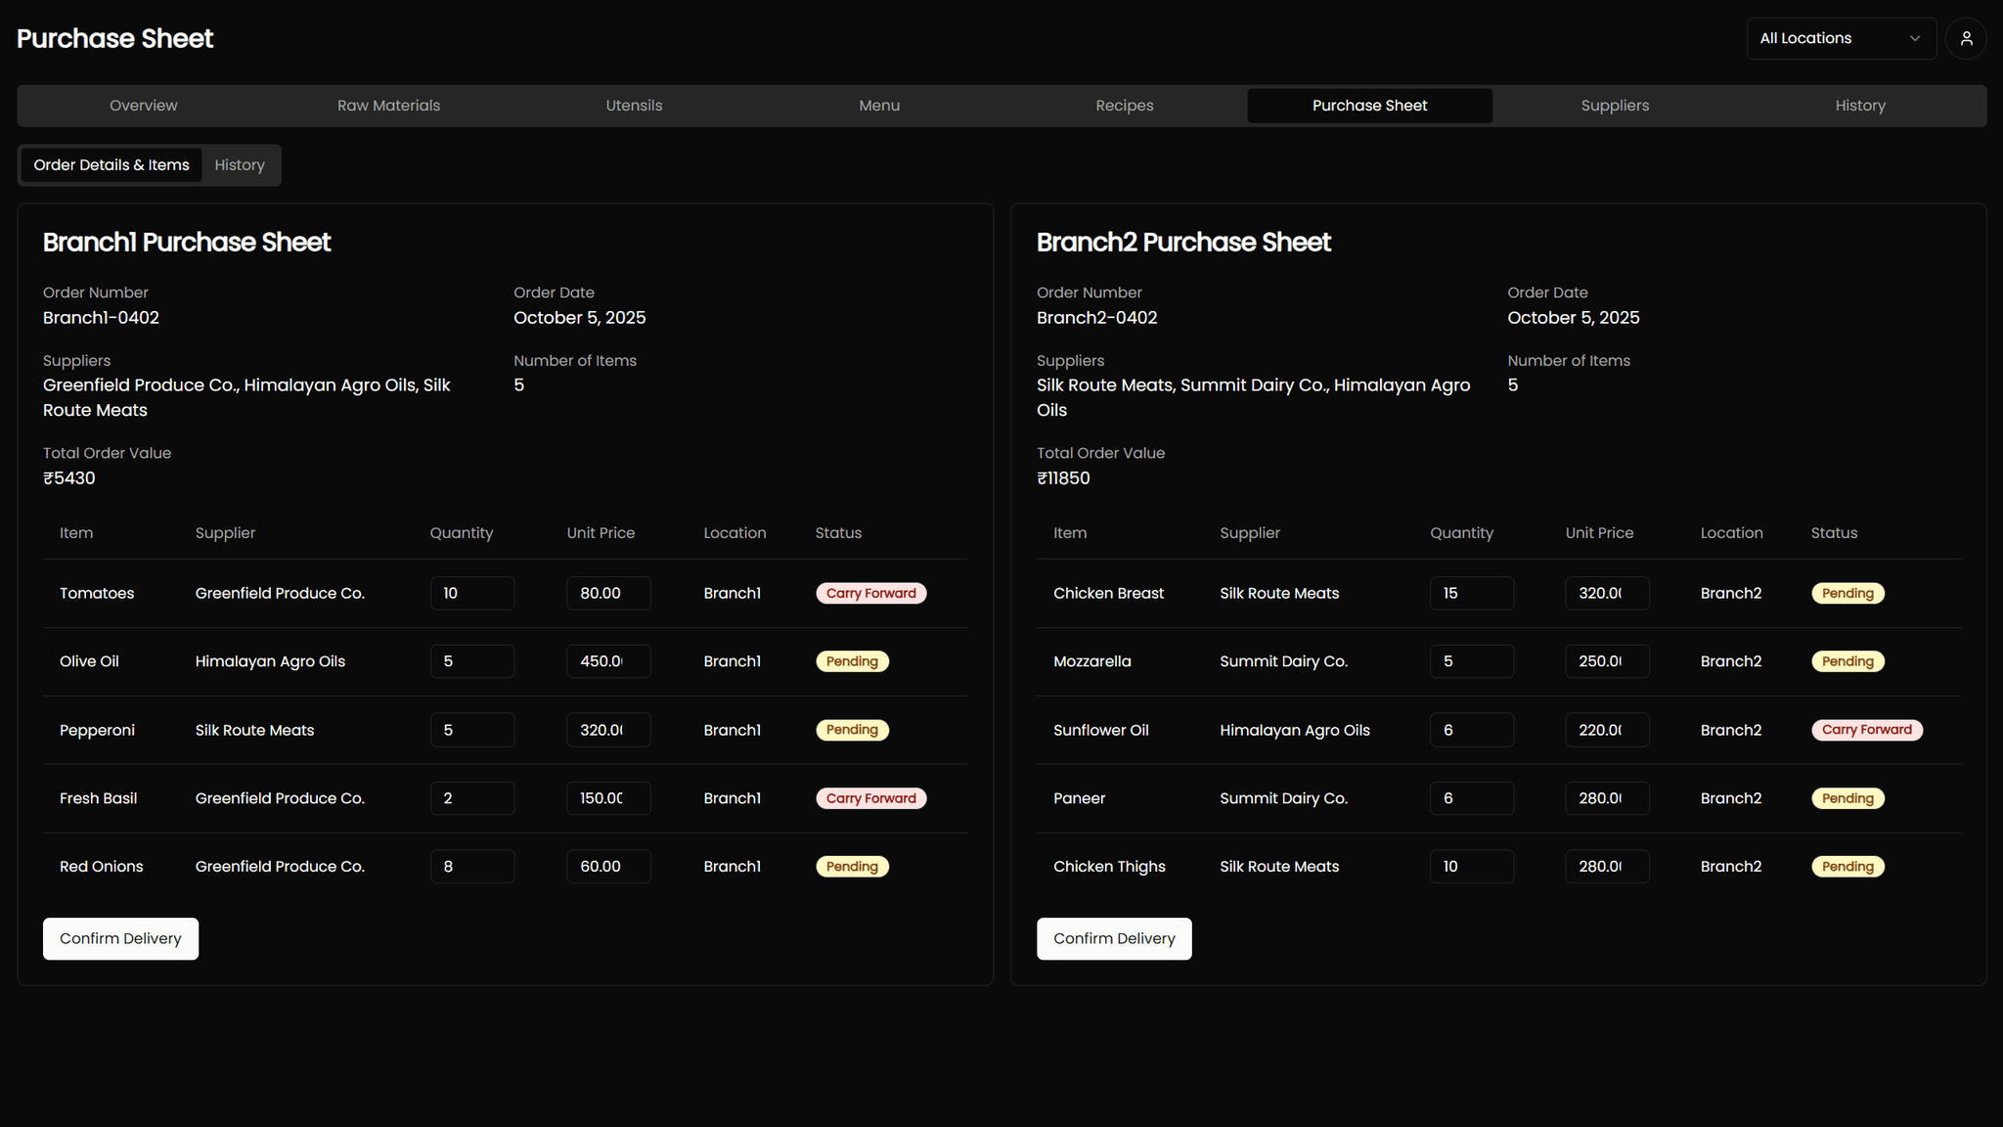Click Confirm Delivery for Branch2
Image resolution: width=2003 pixels, height=1127 pixels.
[x=1114, y=938]
